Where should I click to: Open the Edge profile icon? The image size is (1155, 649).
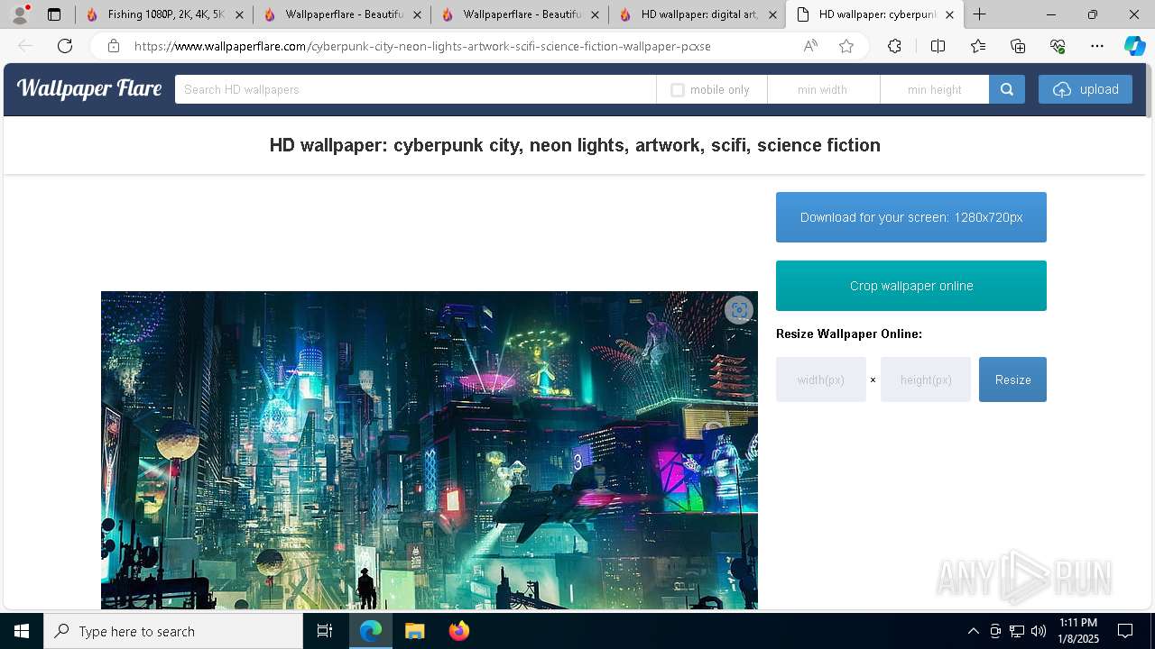[x=20, y=14]
